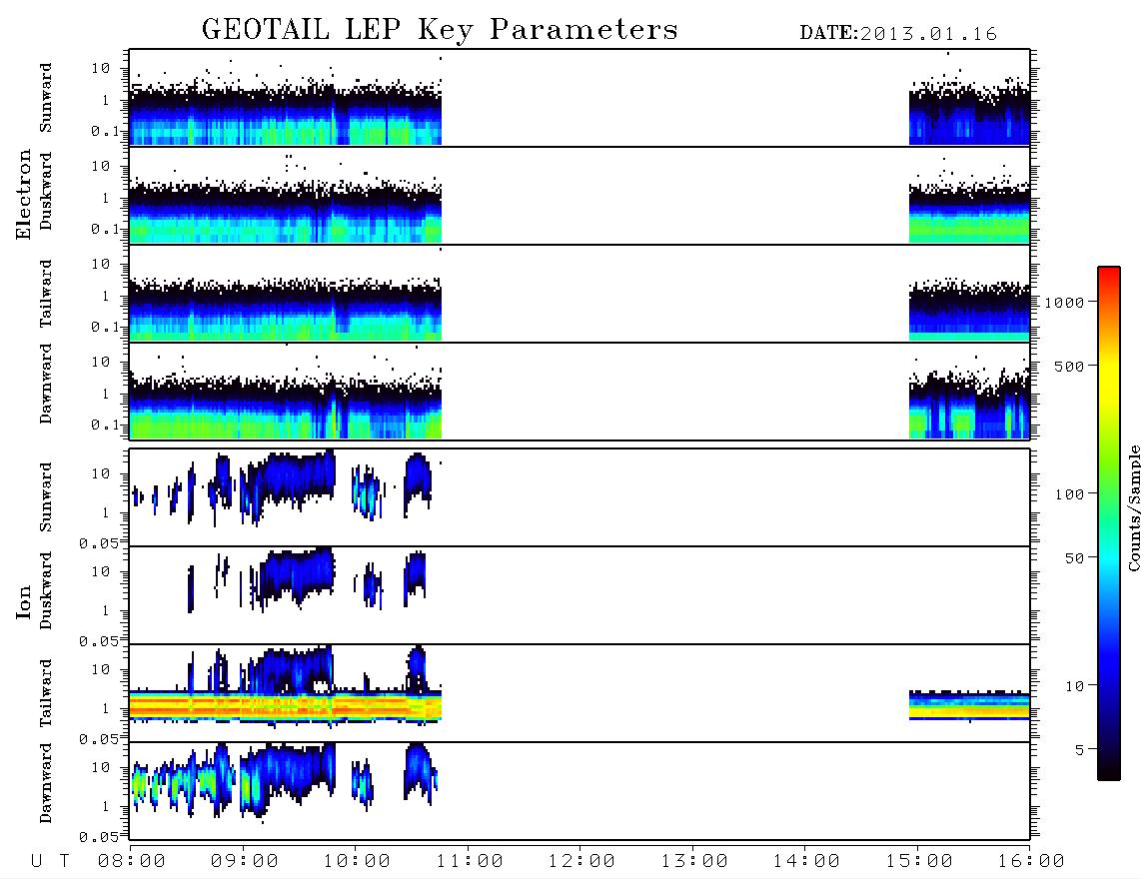The height and width of the screenshot is (879, 1141).
Task: Click the Ion Sunward panel label
Action: point(46,497)
